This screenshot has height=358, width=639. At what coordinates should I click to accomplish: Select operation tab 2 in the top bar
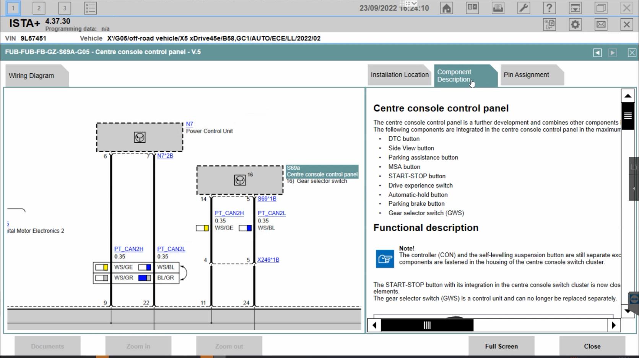[39, 8]
